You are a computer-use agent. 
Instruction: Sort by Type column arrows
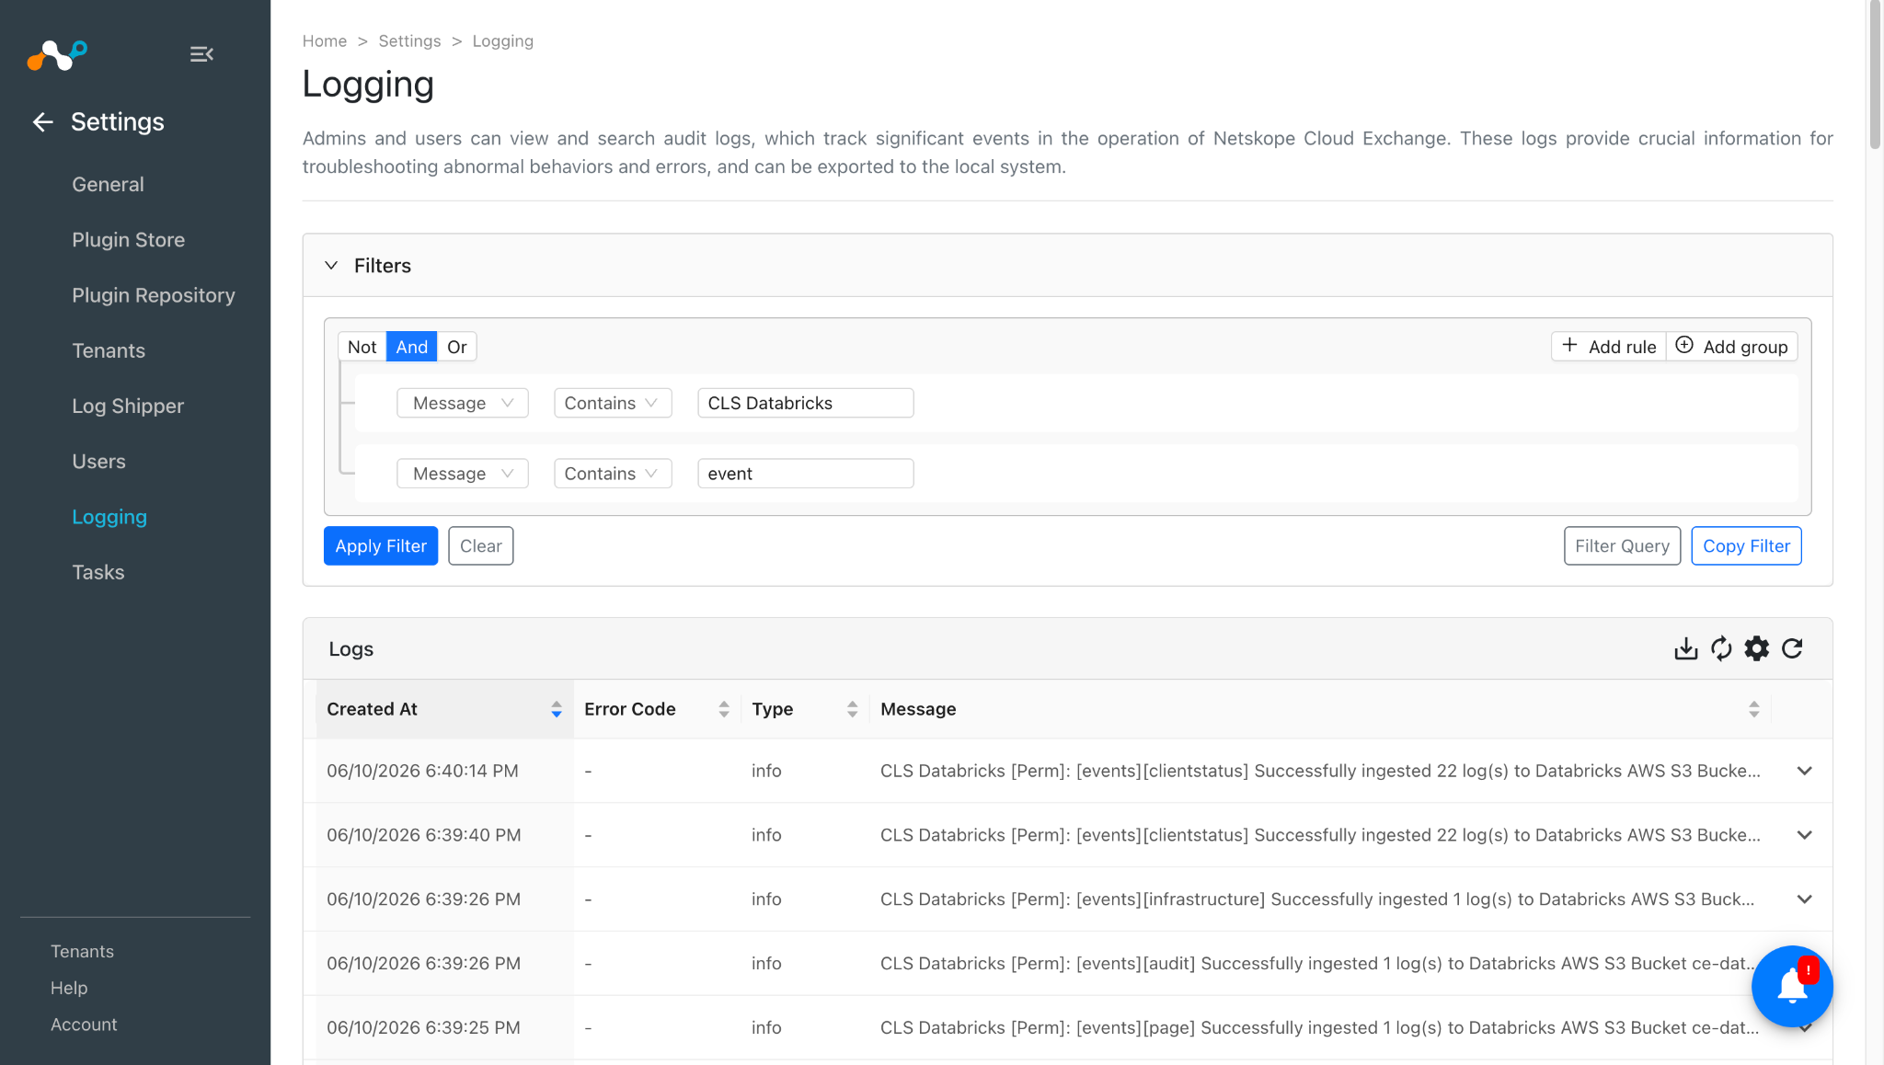point(853,709)
